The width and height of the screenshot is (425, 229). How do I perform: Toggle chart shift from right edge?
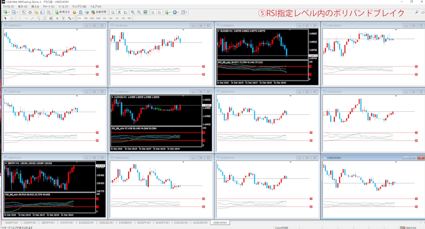coord(159,12)
